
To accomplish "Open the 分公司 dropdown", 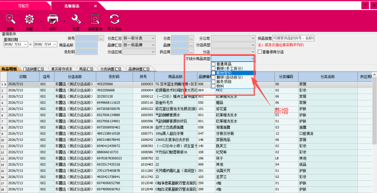I will tap(253, 38).
